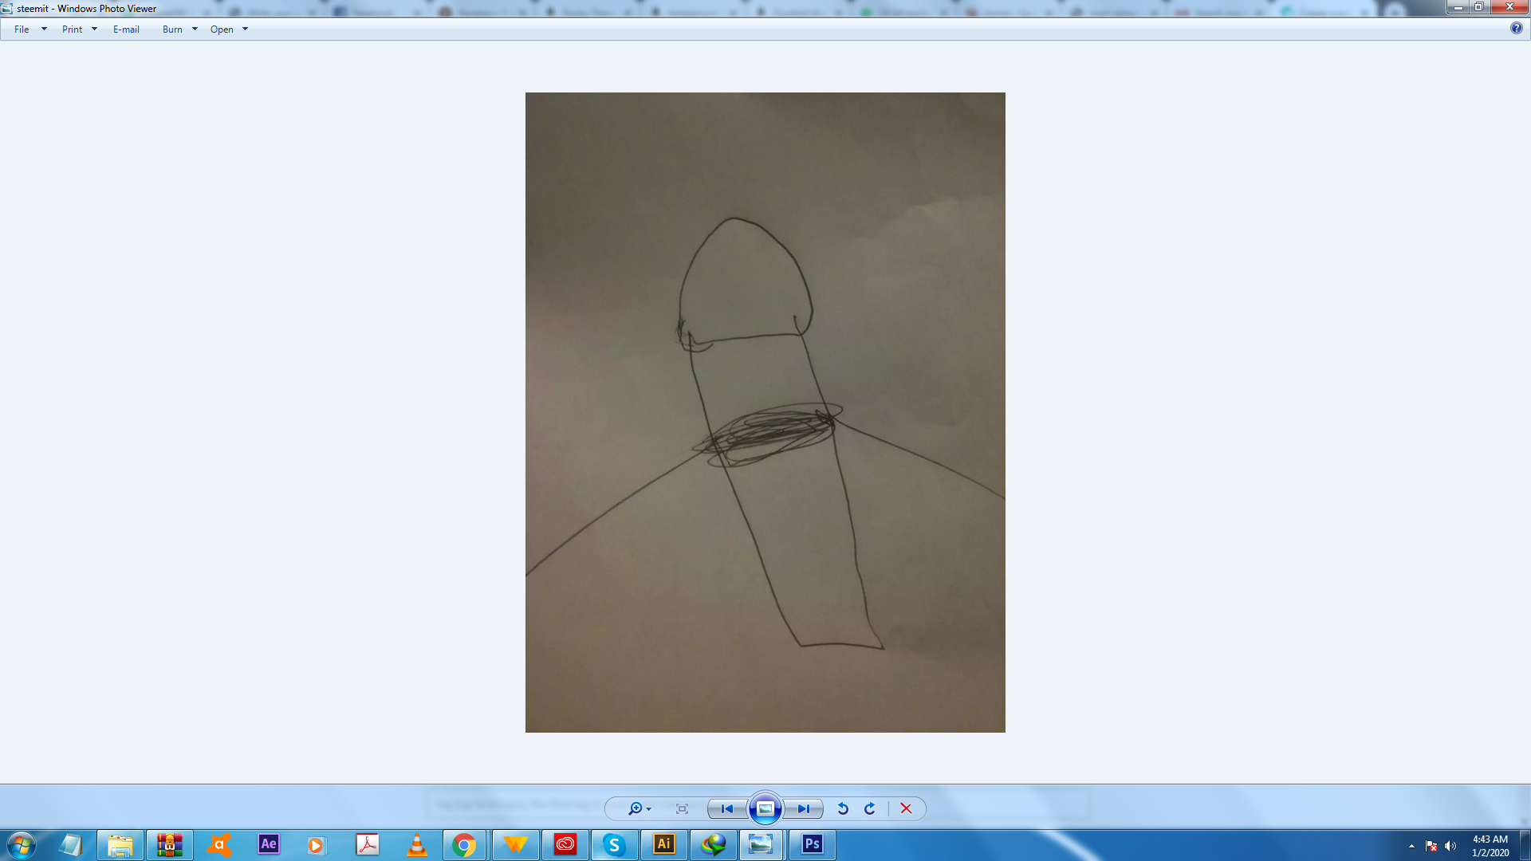Open Adobe Illustrator from the taskbar
This screenshot has width=1531, height=861.
point(663,844)
